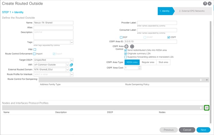Click the Route Dampening Policy column header
The image size is (214, 135).
(137, 85)
